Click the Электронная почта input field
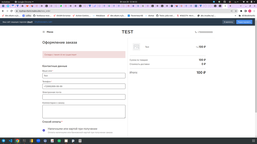Image resolution: width=257 pixels, height=144 pixels. click(x=84, y=97)
